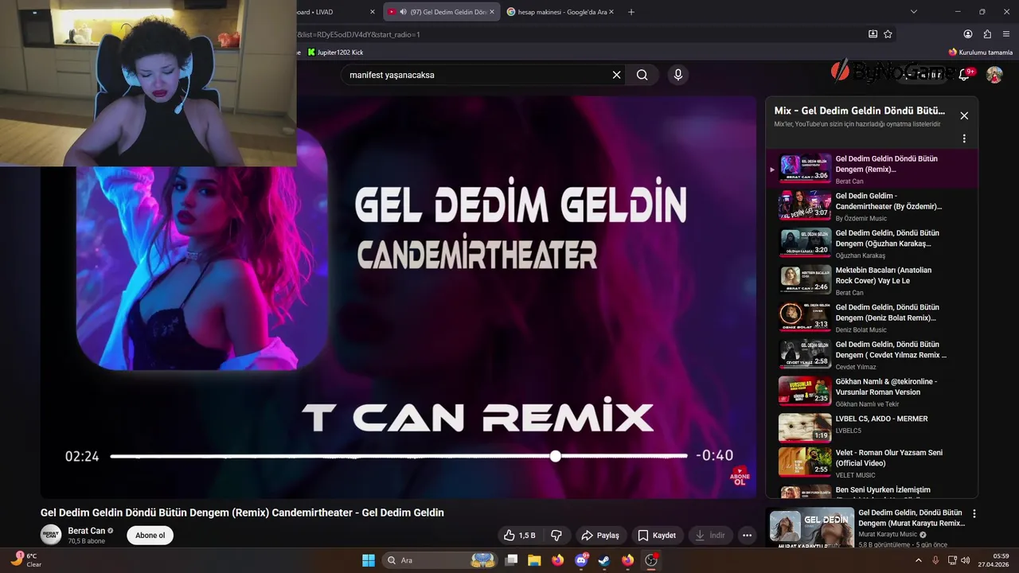
Task: Close the Mix playlist panel
Action: (964, 115)
